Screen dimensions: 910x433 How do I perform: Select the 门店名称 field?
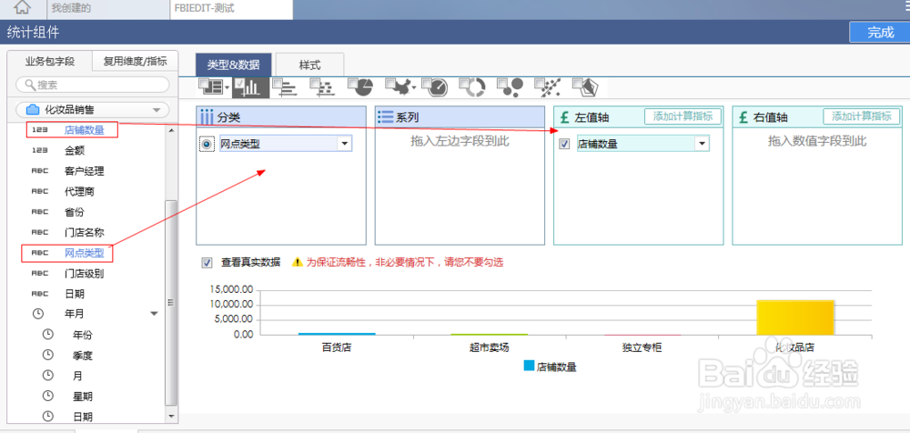click(84, 232)
